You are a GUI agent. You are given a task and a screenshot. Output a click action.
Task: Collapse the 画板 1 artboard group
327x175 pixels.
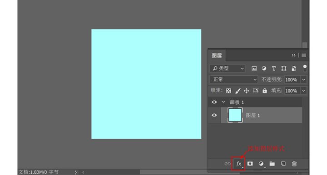223,102
